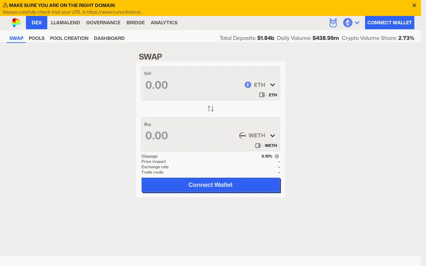Click the Exchange rate label

155,167
